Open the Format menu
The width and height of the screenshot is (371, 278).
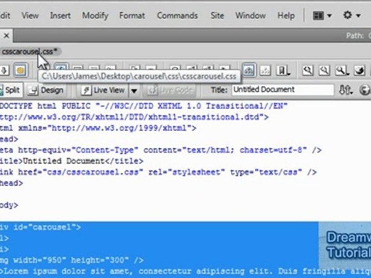(x=132, y=15)
